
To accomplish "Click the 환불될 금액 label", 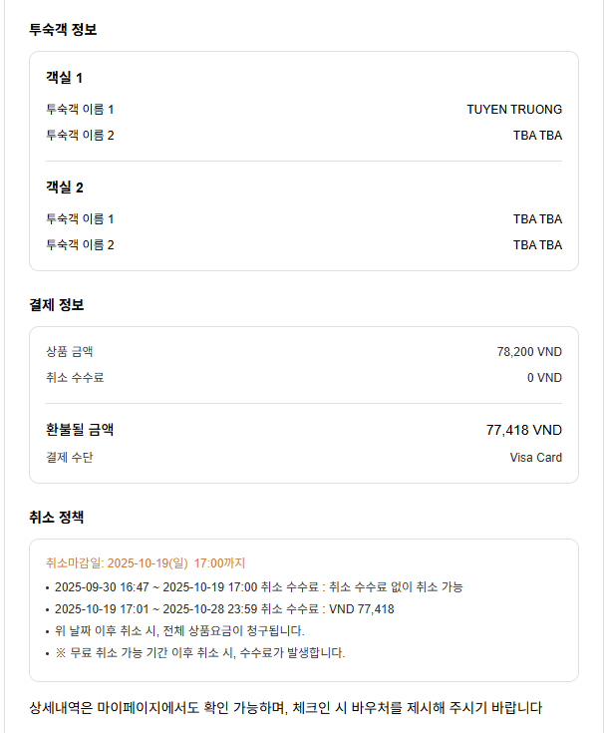I will point(80,430).
